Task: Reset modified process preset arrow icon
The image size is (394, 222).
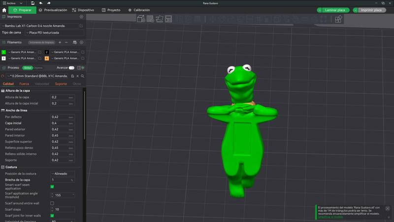Action: tap(3, 76)
